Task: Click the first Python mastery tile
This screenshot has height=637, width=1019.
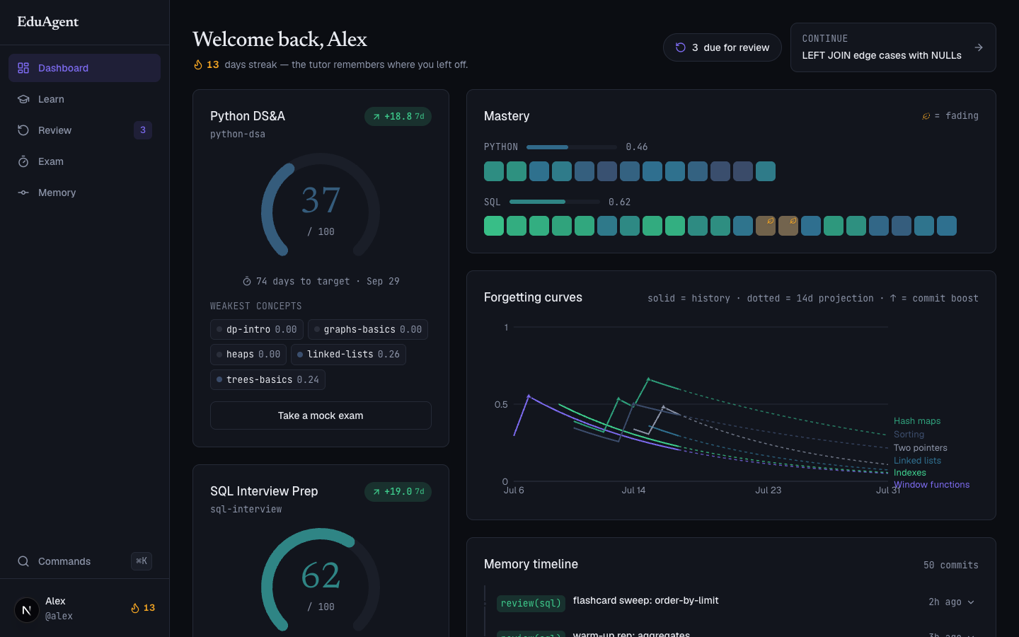Action: click(494, 171)
